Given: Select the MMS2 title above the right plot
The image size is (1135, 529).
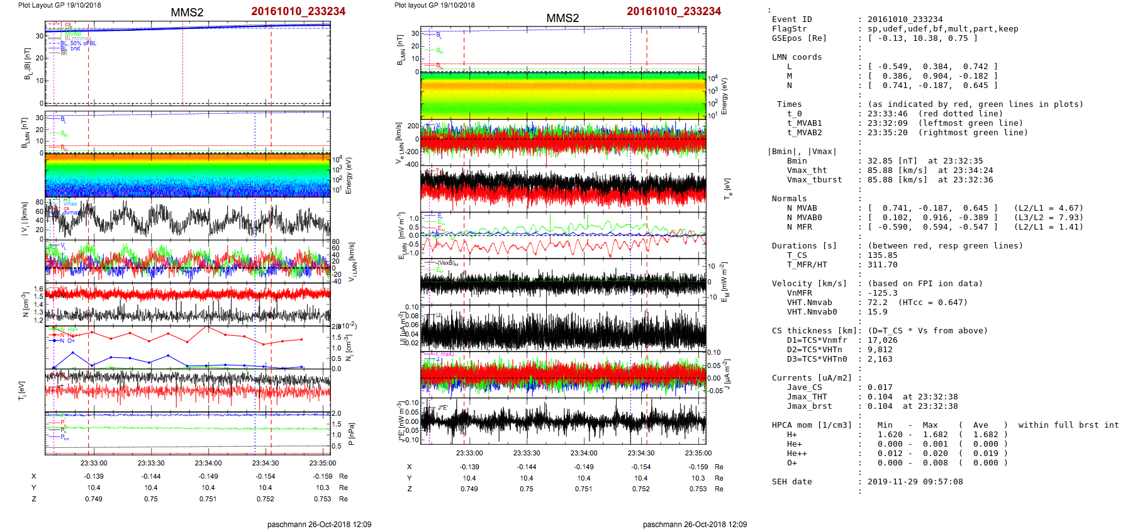Looking at the screenshot, I should point(562,18).
